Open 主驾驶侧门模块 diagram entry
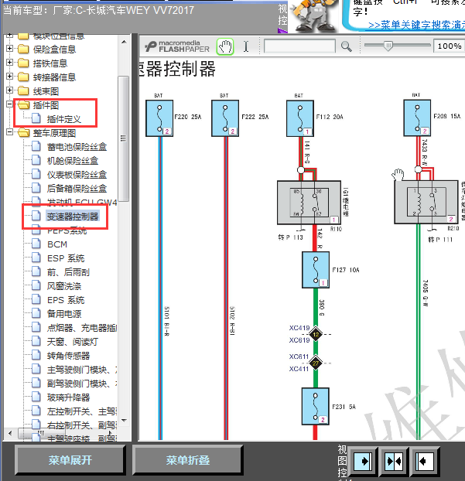465x481 pixels. coord(82,370)
